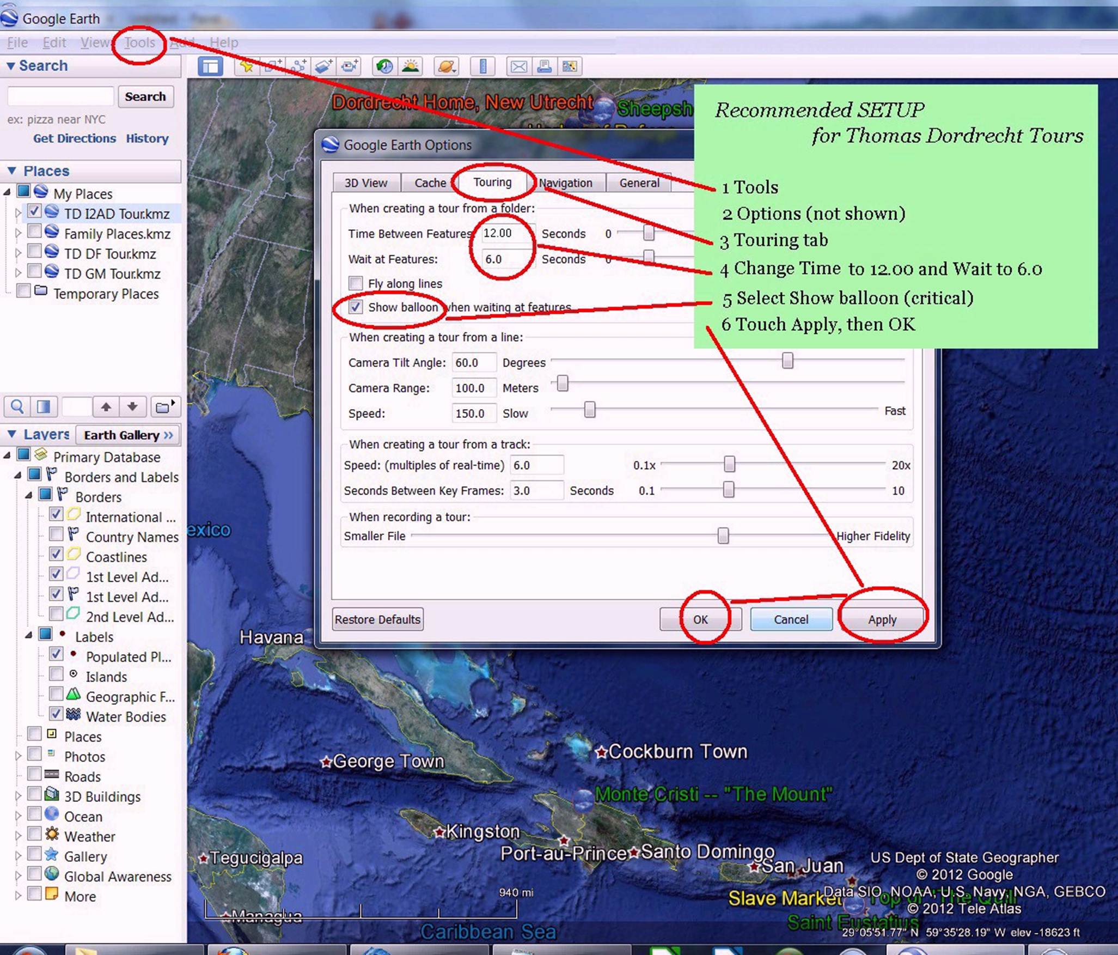Image resolution: width=1118 pixels, height=955 pixels.
Task: Click View in Google Maps icon
Action: tap(570, 66)
